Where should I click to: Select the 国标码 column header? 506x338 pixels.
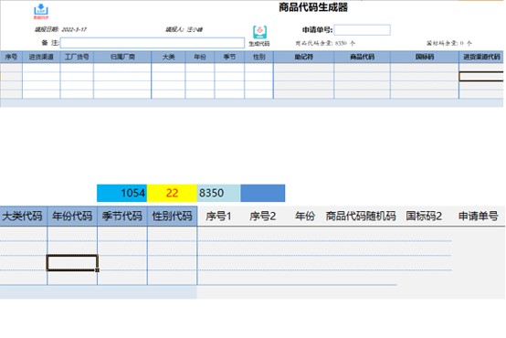tap(425, 57)
